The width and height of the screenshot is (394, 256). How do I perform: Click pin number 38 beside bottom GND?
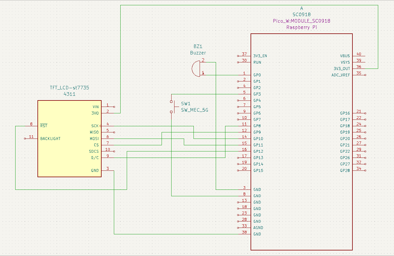coord(244,232)
